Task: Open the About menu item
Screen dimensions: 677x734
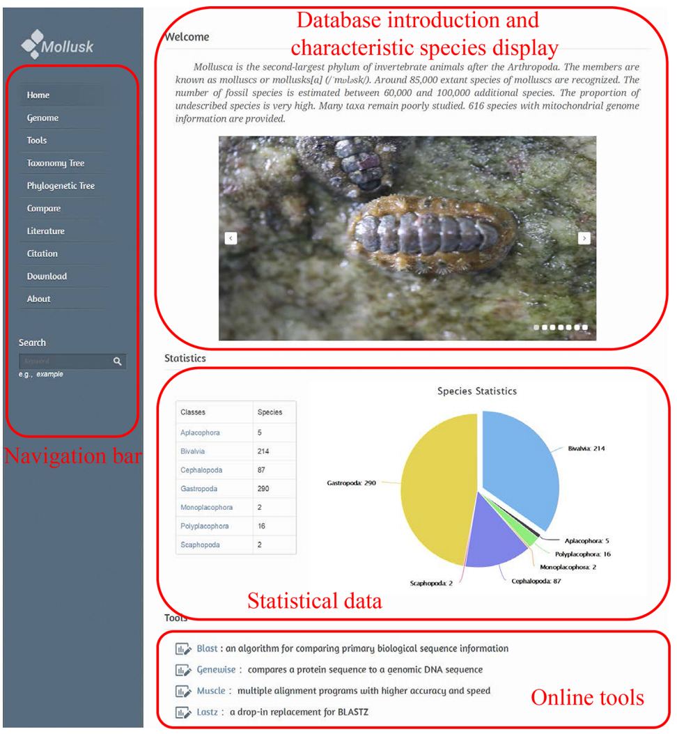Action: pos(38,299)
